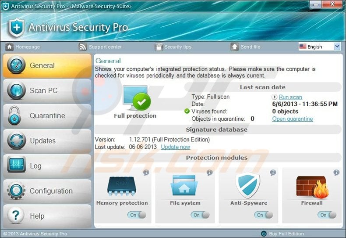The height and width of the screenshot is (238, 346).
Task: Click the green check beside Viruses found
Action: coord(187,111)
